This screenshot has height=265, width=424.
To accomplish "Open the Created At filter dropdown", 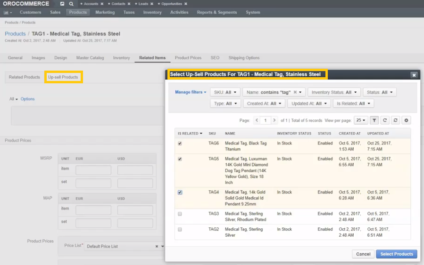I will (x=264, y=104).
